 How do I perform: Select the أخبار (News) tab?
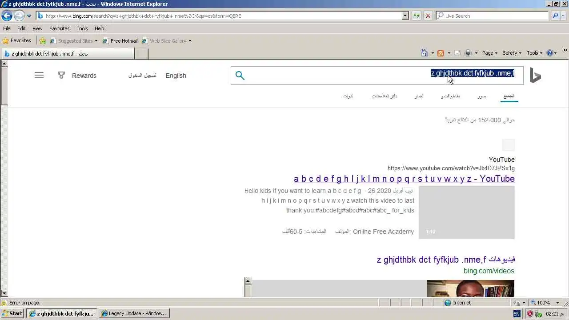tap(419, 96)
